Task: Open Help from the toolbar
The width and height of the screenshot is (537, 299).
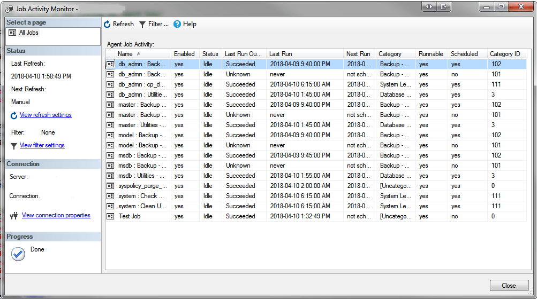Action: 185,24
